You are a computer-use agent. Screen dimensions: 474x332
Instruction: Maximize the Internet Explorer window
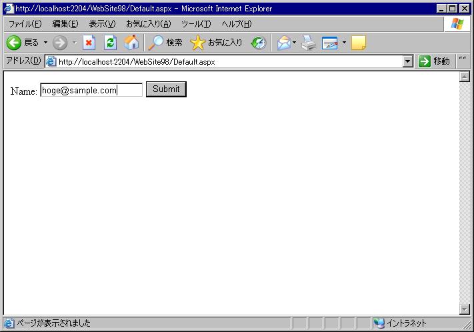coord(452,9)
